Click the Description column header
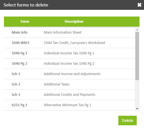Viewport: 144px width, 132px height. coord(74,22)
